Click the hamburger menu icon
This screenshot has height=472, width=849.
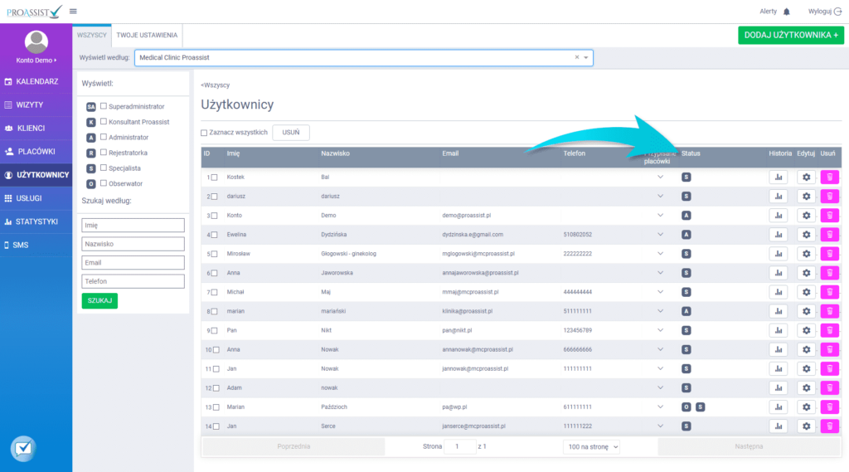pyautogui.click(x=73, y=12)
